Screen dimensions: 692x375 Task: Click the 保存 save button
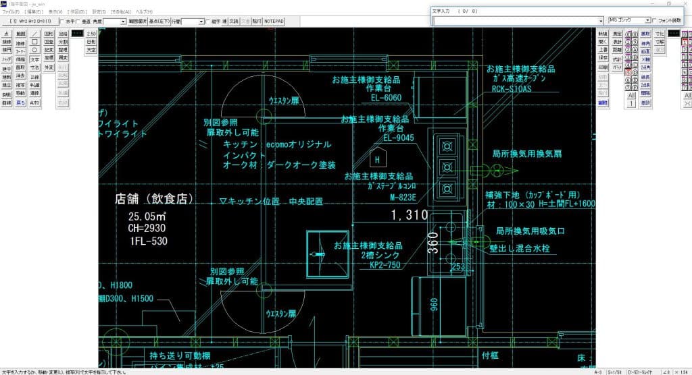tap(603, 58)
